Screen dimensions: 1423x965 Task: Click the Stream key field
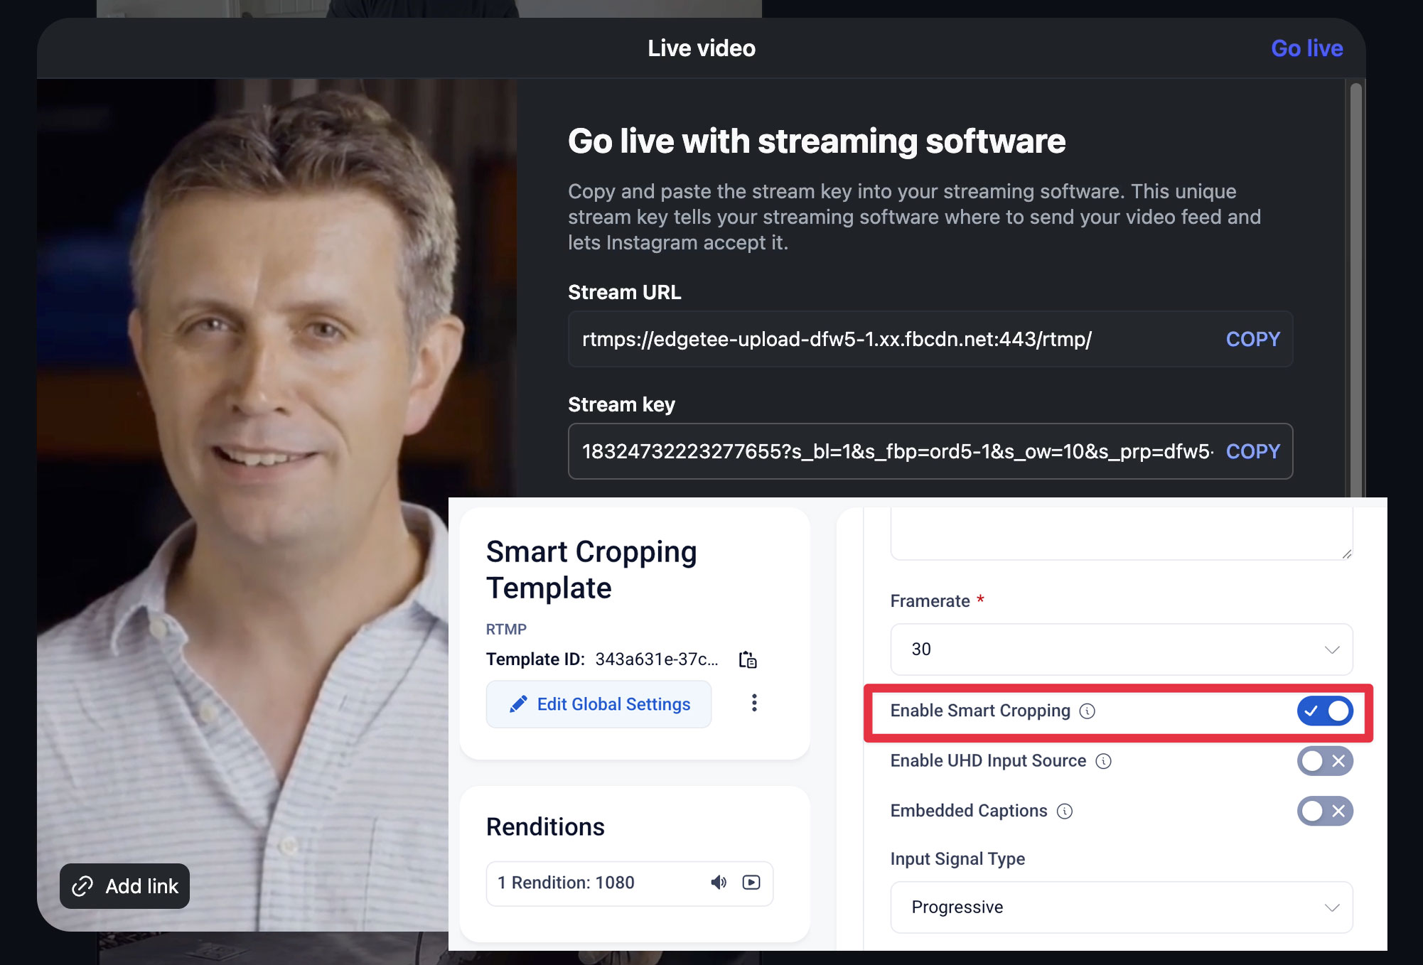coord(930,451)
